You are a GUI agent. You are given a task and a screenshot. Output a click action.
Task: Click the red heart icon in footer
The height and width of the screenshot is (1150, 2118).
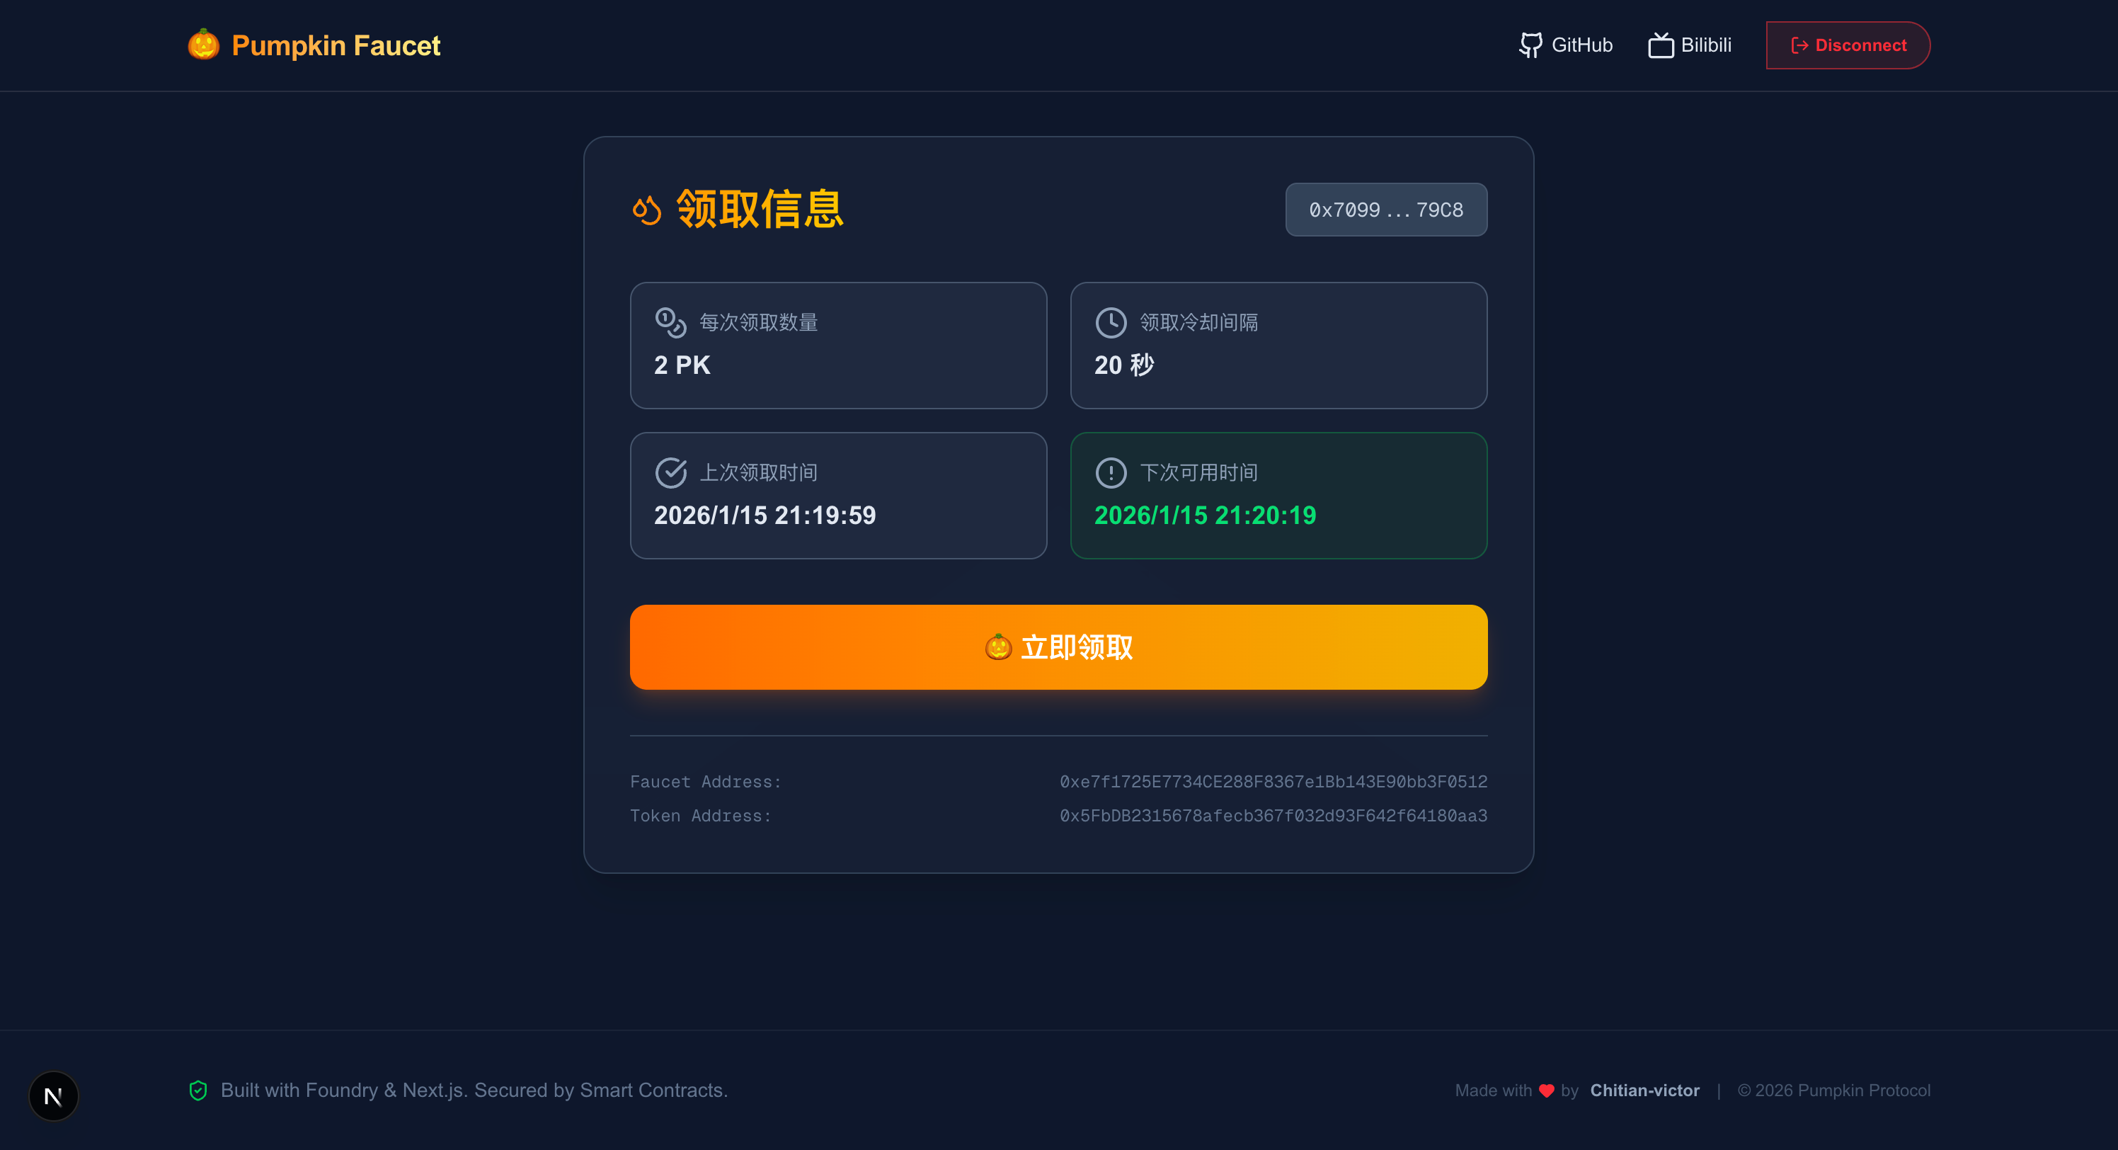[1546, 1091]
